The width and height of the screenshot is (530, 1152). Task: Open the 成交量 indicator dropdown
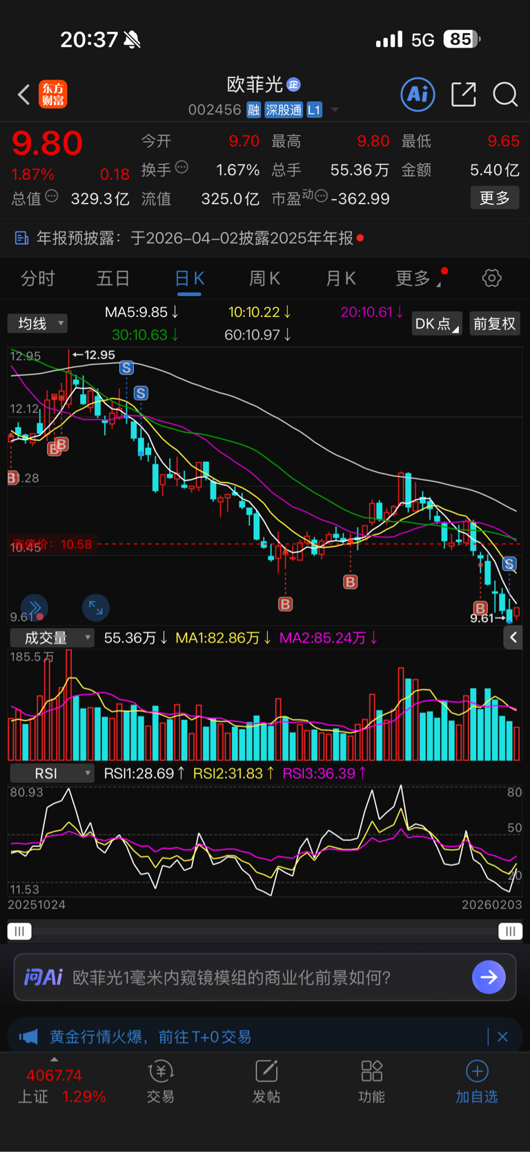point(52,638)
